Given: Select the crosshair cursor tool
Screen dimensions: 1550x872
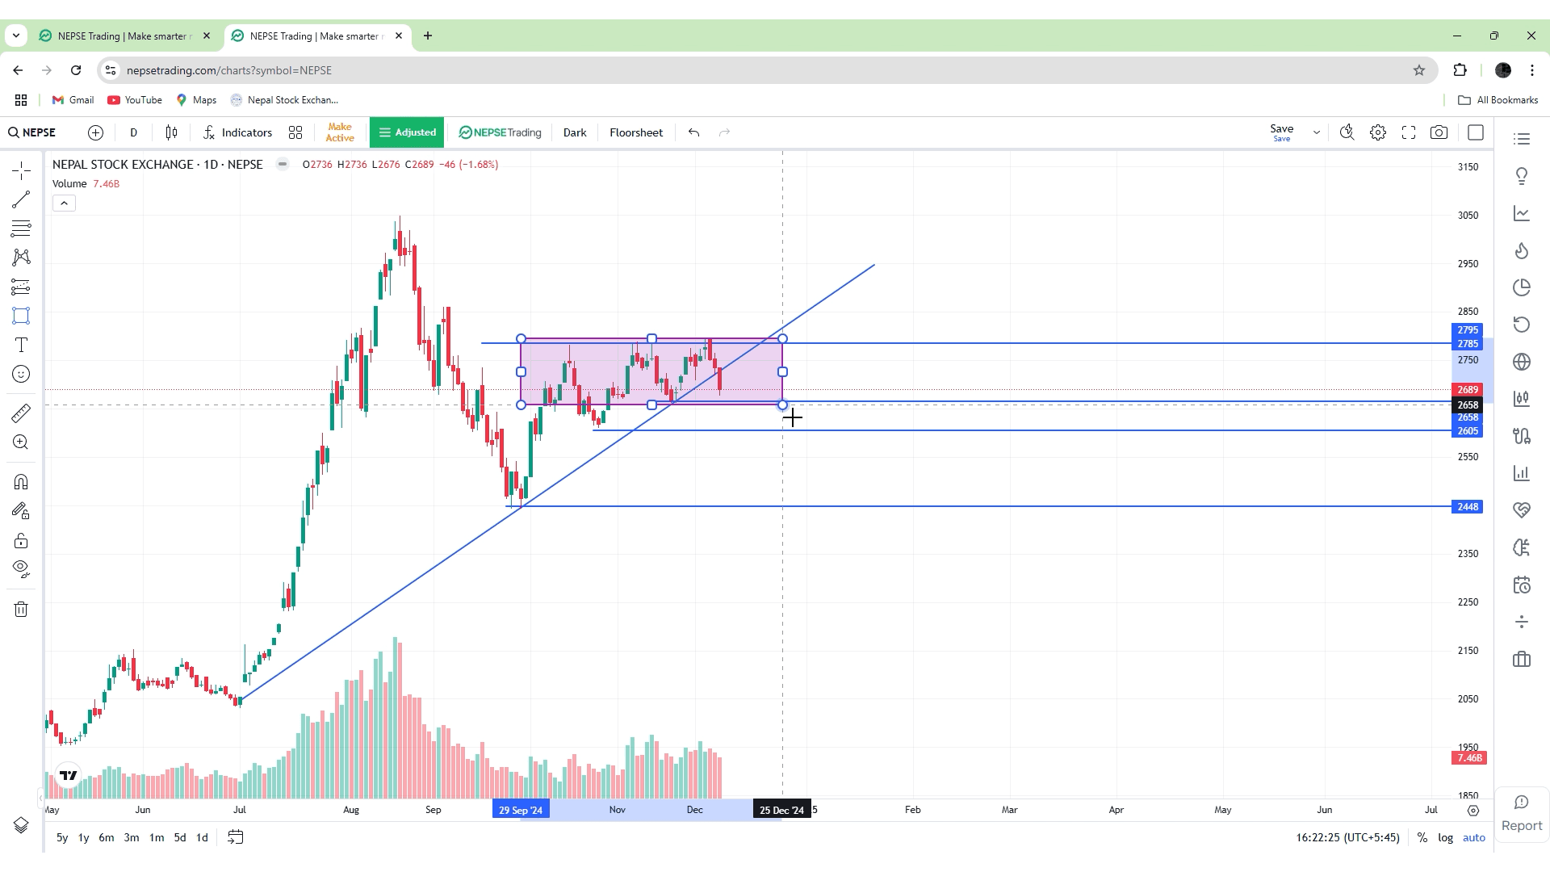Looking at the screenshot, I should pos(21,170).
